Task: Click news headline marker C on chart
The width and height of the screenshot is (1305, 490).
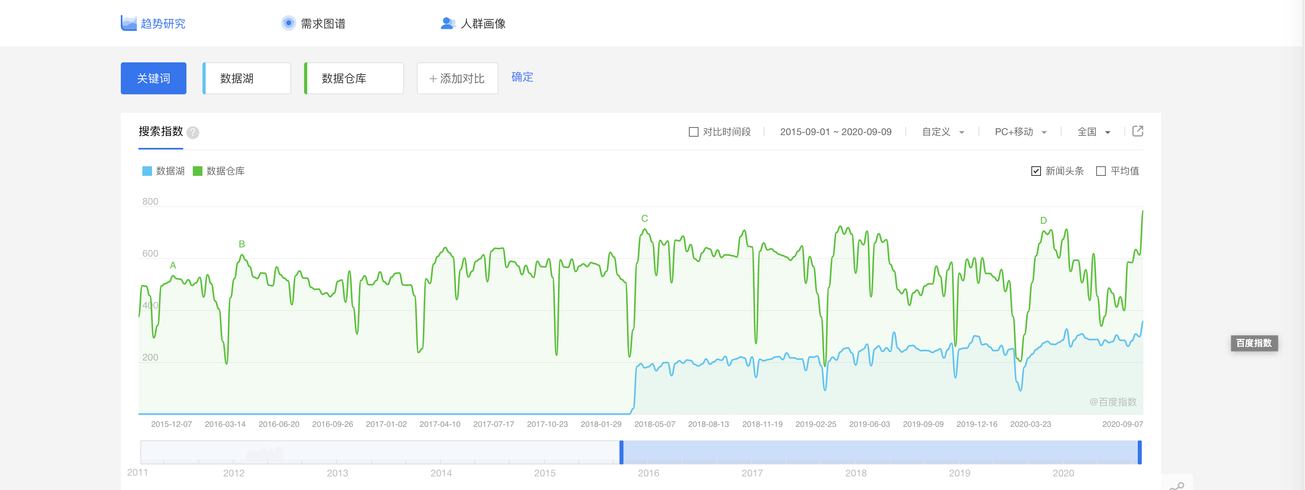Action: (x=644, y=219)
